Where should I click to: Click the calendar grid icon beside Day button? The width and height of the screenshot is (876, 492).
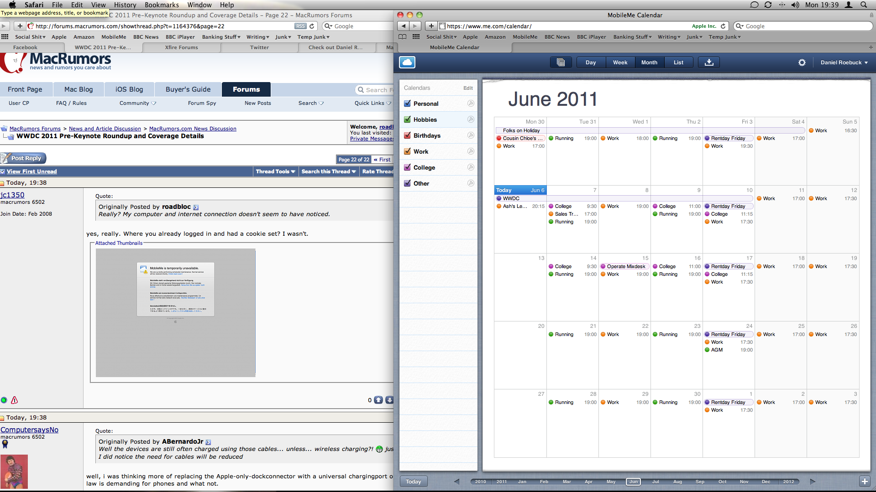click(x=561, y=62)
